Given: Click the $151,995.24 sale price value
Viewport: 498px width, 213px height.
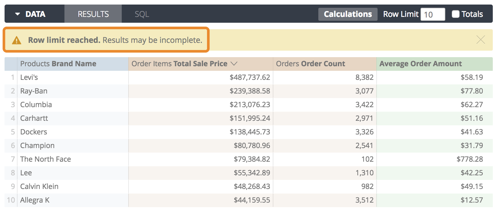Looking at the screenshot, I should (250, 118).
